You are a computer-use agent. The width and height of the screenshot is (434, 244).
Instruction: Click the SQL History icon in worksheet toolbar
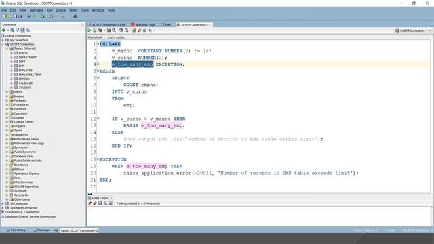pos(144,30)
